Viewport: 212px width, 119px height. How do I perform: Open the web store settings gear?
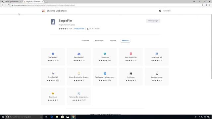pos(160,11)
